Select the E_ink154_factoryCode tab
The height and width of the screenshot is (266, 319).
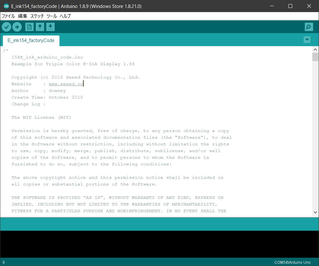(x=31, y=40)
